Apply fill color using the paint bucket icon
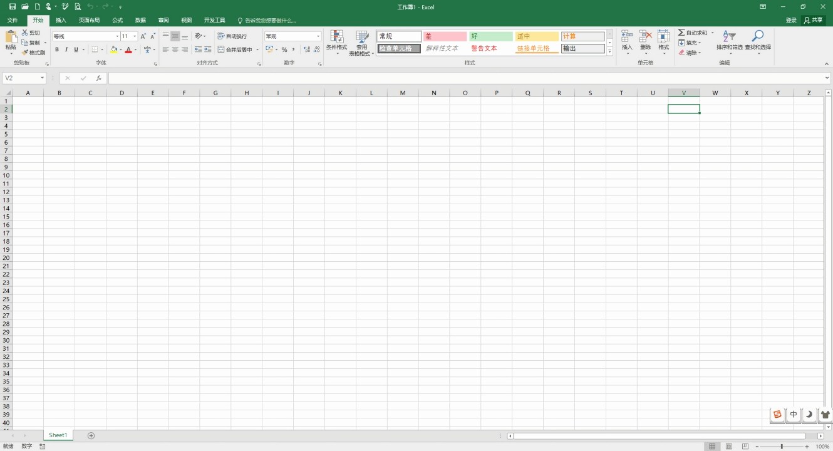833x451 pixels. pyautogui.click(x=114, y=49)
